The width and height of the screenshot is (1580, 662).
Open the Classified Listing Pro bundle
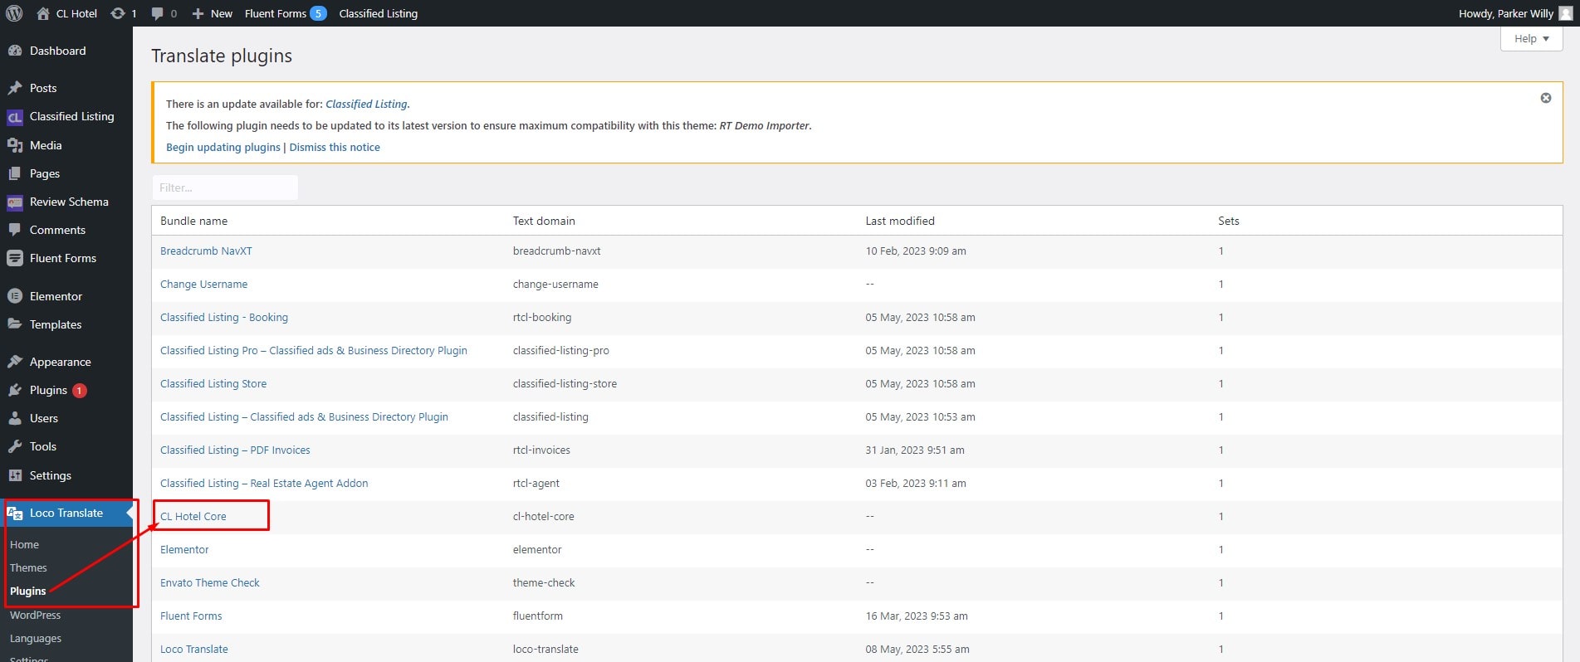314,350
